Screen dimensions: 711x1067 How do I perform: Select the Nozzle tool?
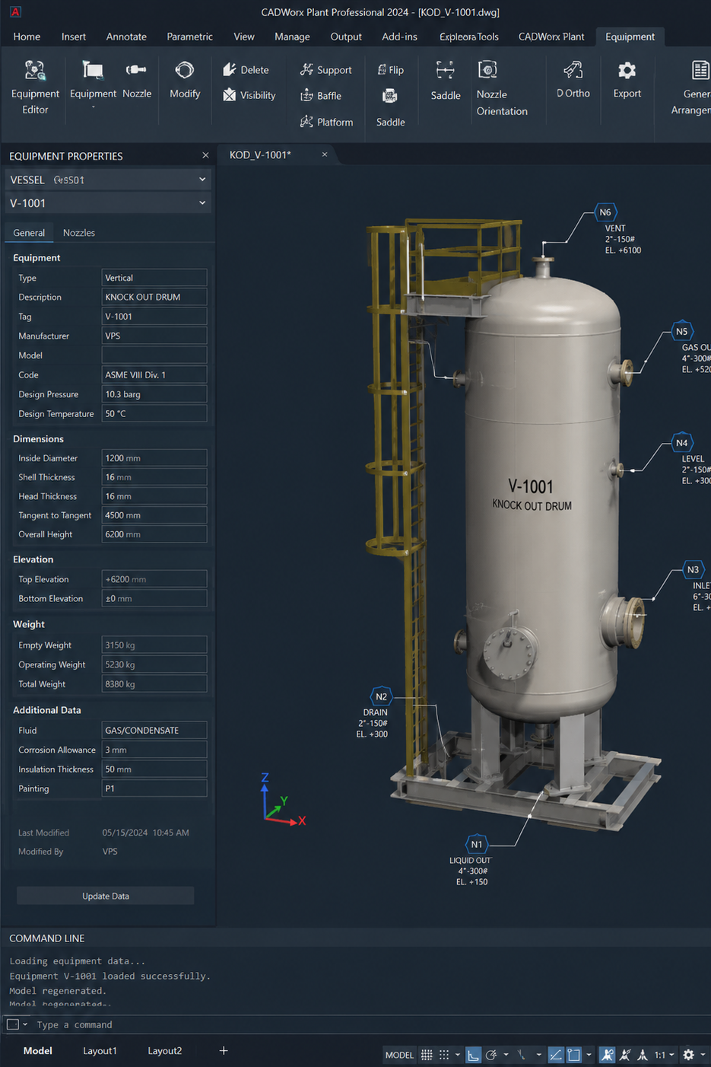pos(137,80)
